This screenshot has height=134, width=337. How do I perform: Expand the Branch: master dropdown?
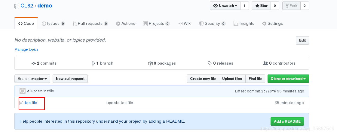coord(32,79)
